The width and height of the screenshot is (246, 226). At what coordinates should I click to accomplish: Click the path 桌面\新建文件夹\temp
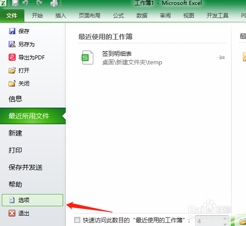[x=132, y=63]
